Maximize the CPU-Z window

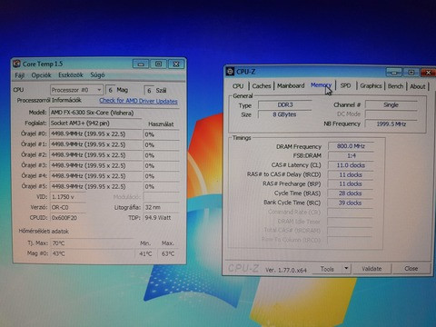coord(411,73)
